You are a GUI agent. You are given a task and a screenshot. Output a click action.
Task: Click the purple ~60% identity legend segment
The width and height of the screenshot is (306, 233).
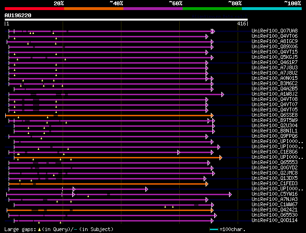[x=153, y=9]
